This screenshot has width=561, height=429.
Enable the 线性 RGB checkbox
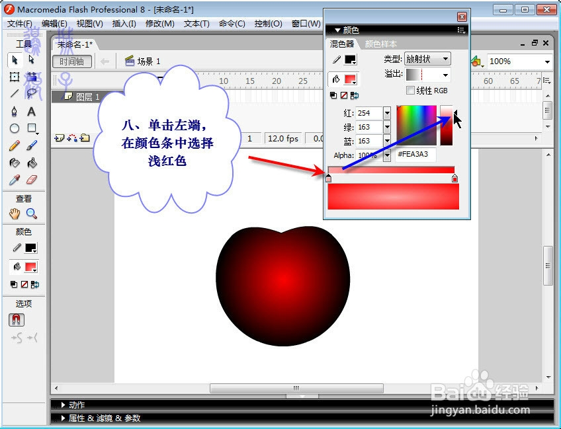point(410,91)
